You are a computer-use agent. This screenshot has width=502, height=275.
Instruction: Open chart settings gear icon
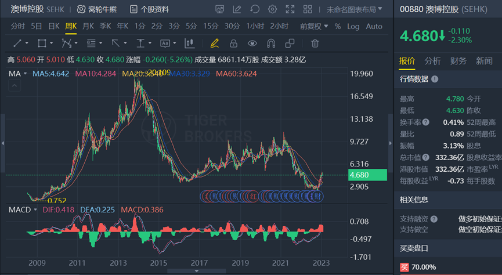coord(272,9)
